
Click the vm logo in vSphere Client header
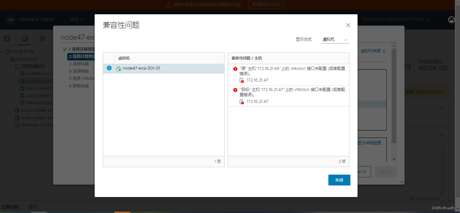pyautogui.click(x=10, y=19)
